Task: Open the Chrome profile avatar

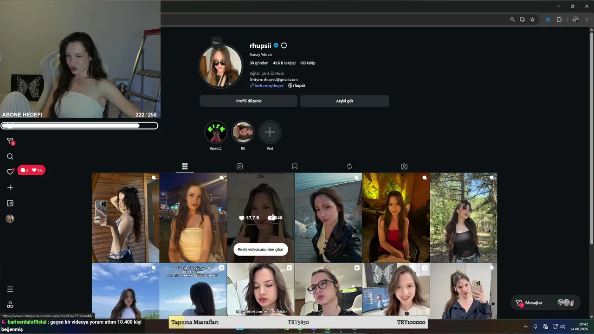Action: point(576,19)
